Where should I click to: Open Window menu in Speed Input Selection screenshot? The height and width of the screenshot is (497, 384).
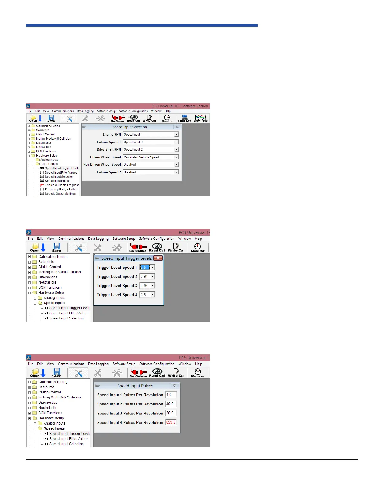(156, 111)
